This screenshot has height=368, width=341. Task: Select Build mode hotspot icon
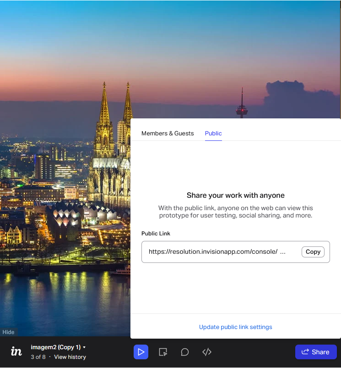[163, 352]
